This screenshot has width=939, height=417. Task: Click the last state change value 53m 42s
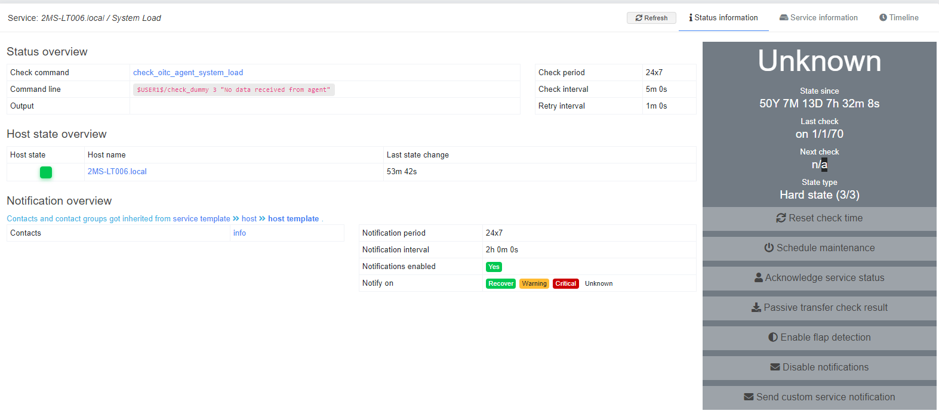[x=402, y=172]
